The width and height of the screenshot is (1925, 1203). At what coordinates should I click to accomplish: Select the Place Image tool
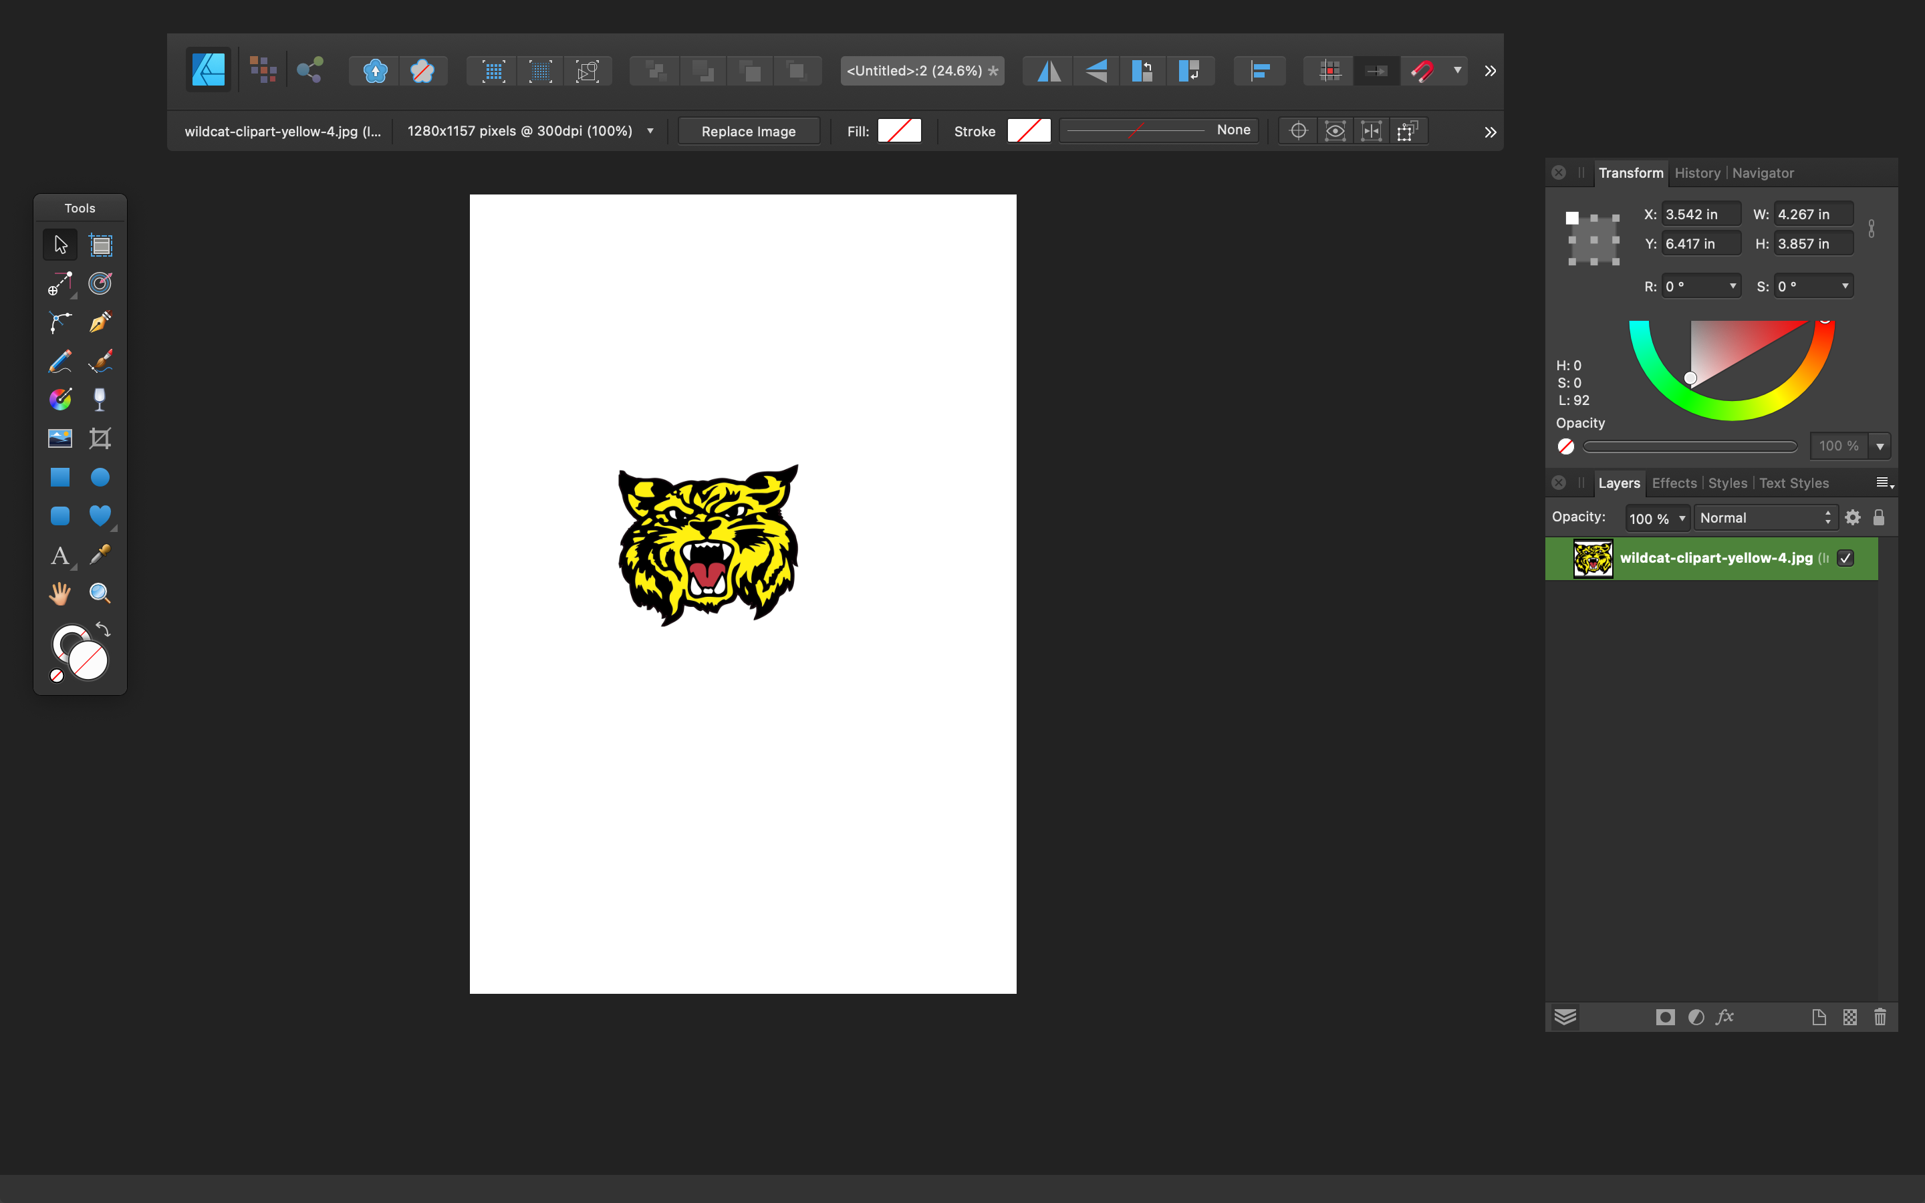(x=60, y=438)
